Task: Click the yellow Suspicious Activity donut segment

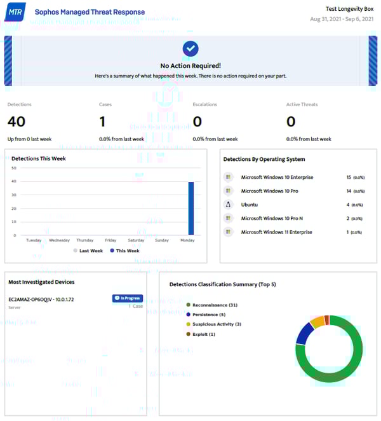Action: (318, 322)
